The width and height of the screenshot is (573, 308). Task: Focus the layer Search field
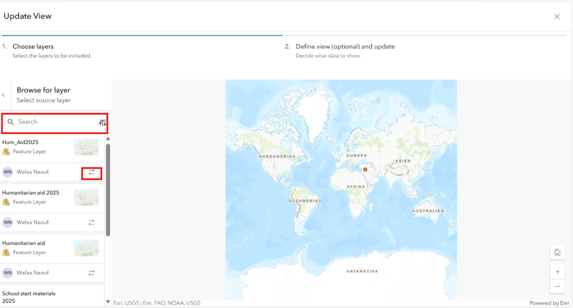tap(54, 122)
